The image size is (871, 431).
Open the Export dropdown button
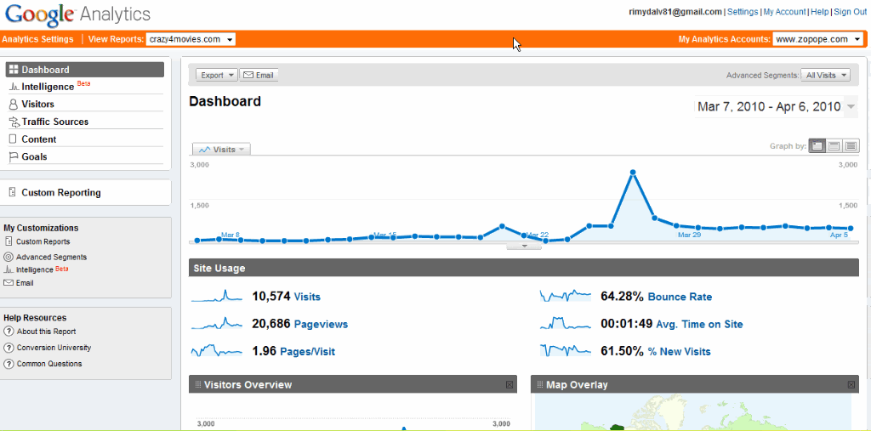point(217,75)
